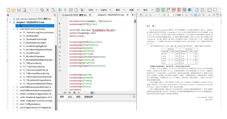Screen dimensions: 227x119
Task: Expand unit5: Analytical Application node
Action: click(14, 97)
